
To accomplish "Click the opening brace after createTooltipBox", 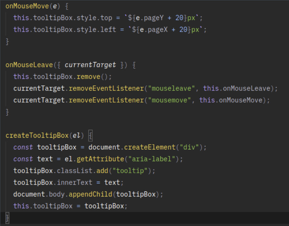I will tap(90, 135).
